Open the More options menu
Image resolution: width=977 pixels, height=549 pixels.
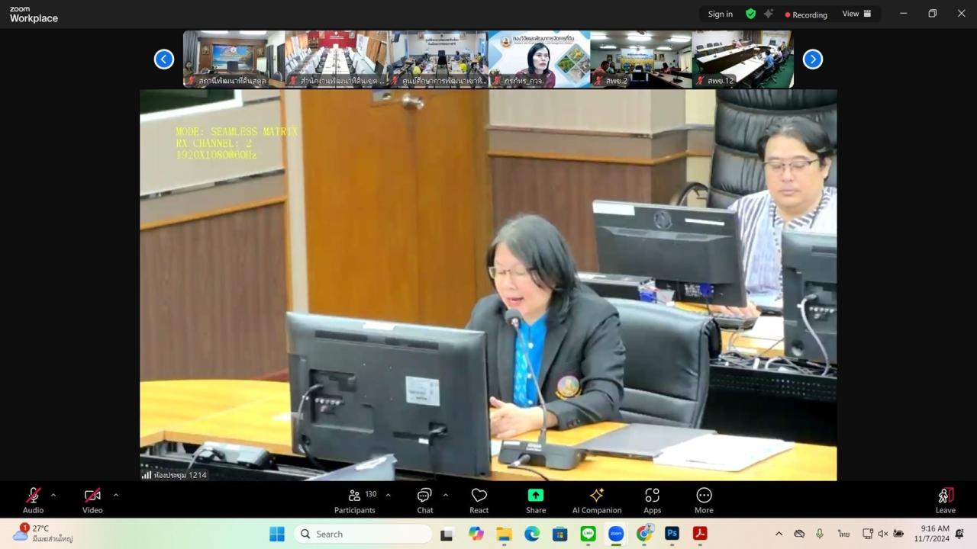coord(704,500)
